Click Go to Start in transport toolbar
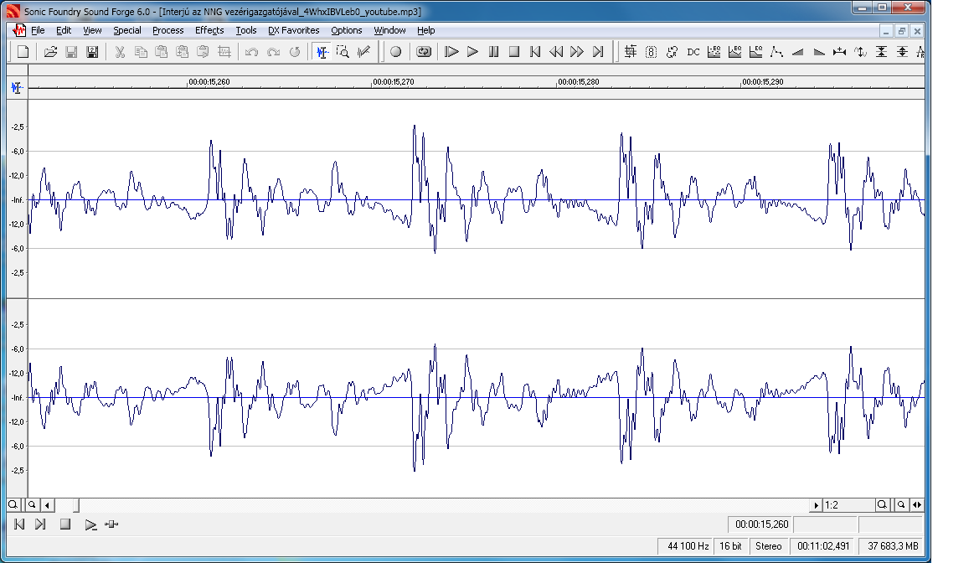Viewport: 974px width, 563px height. 535,52
